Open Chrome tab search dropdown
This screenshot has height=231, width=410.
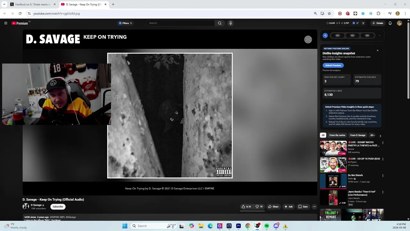point(4,4)
